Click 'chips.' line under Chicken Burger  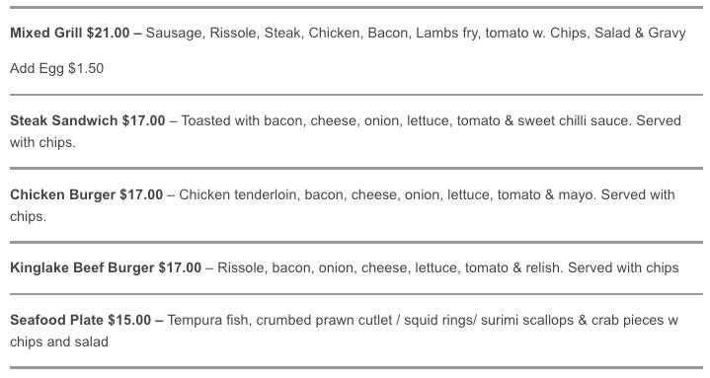28,216
